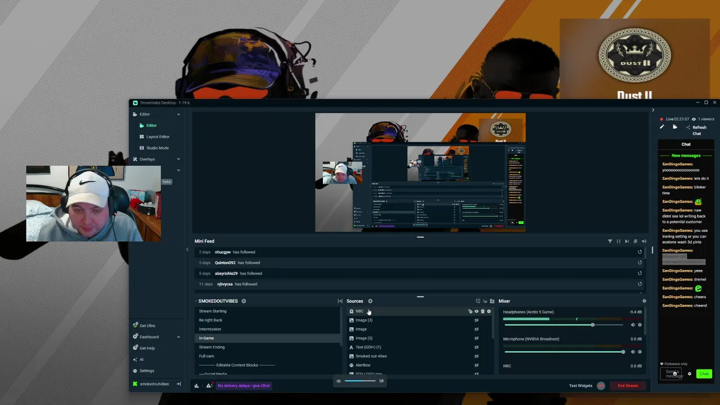Mute Headphones (Arctis 5 Game) audio
The image size is (720, 405).
(x=633, y=325)
